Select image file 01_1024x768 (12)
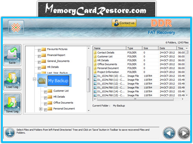The height and width of the screenshot is (144, 193). [x=139, y=84]
